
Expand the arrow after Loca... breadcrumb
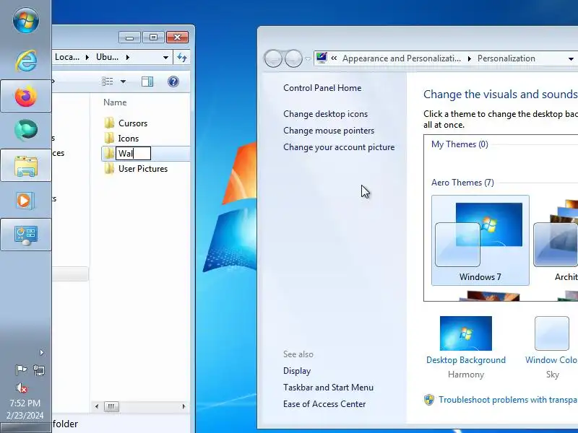87,58
